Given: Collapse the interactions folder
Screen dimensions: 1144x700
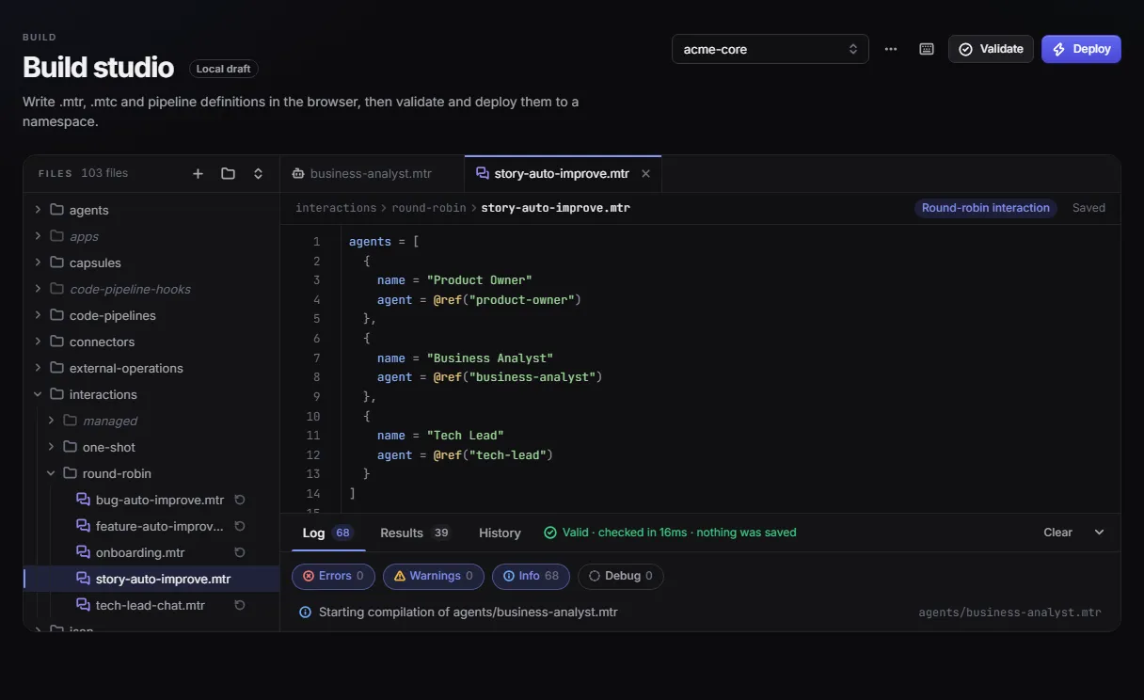Looking at the screenshot, I should pos(38,394).
